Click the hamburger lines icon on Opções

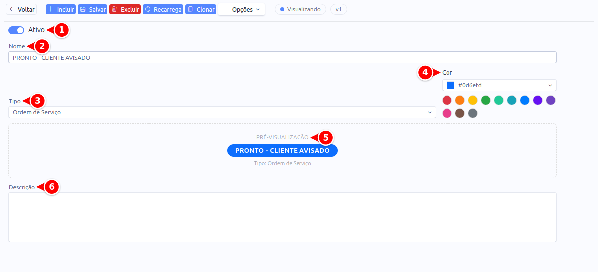[226, 9]
